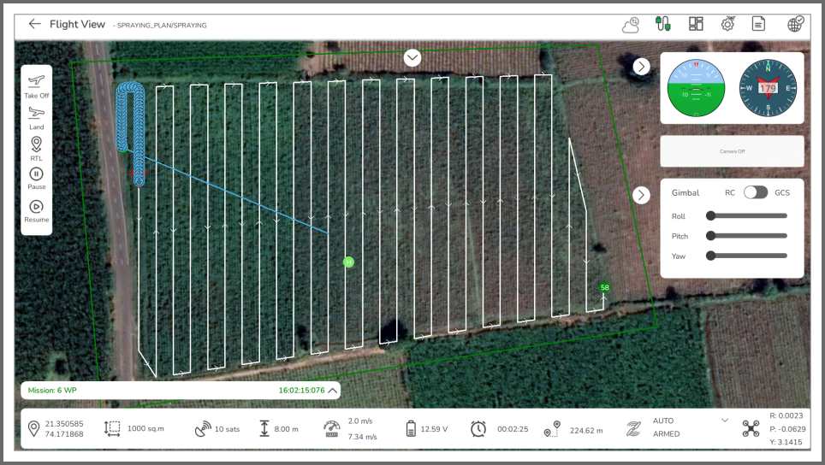Collapse the Gimbal panel arrow
This screenshot has height=465, width=825.
[x=641, y=196]
